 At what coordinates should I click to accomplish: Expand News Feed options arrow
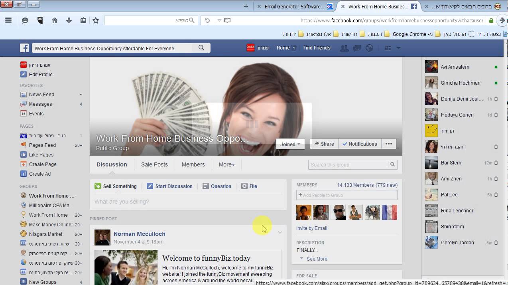(x=81, y=95)
